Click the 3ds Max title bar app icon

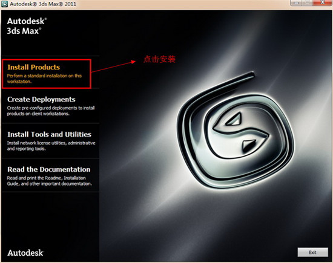tap(4, 4)
